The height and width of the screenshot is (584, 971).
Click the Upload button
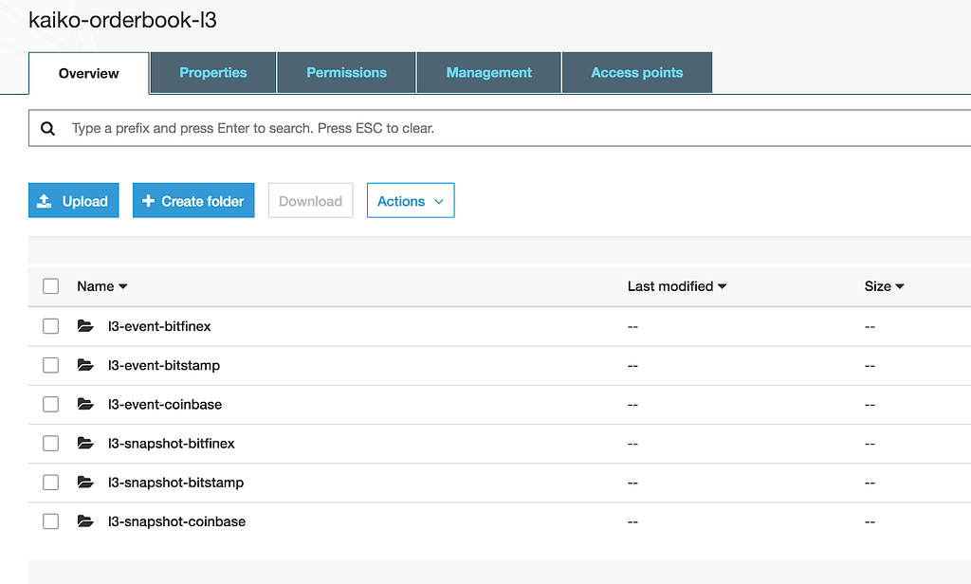pyautogui.click(x=74, y=201)
